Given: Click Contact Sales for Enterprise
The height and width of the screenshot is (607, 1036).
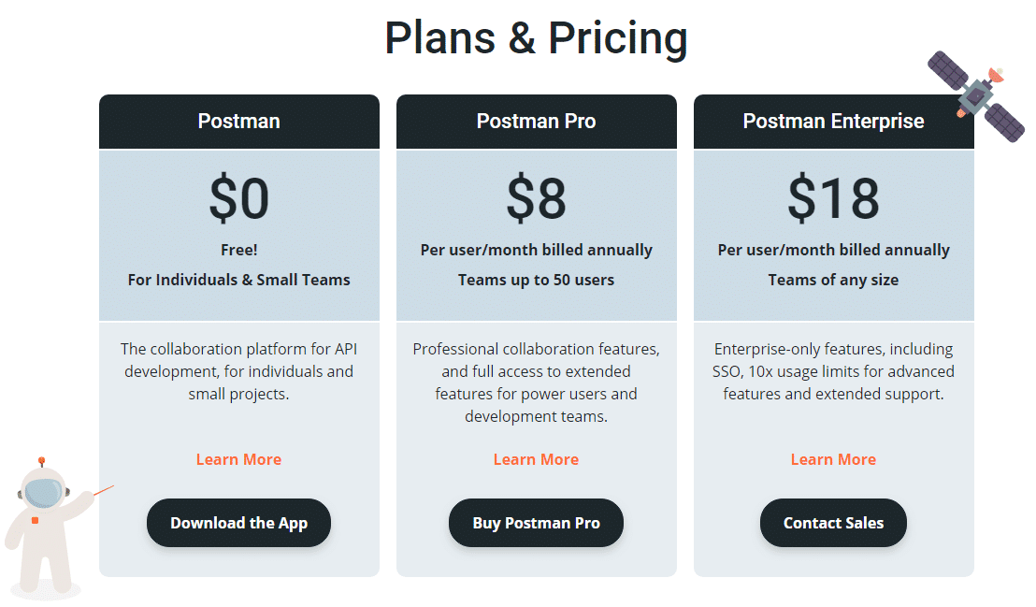Looking at the screenshot, I should [833, 523].
